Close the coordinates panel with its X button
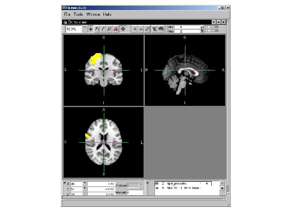Viewport: 292px width, 219px height. (64, 182)
